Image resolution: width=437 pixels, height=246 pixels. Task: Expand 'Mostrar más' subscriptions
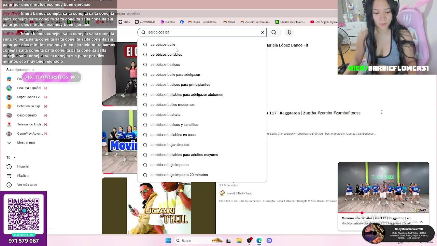(22, 142)
